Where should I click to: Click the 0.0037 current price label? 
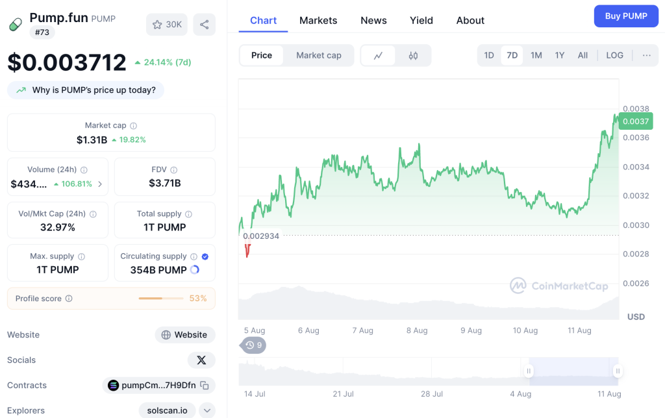click(x=636, y=121)
